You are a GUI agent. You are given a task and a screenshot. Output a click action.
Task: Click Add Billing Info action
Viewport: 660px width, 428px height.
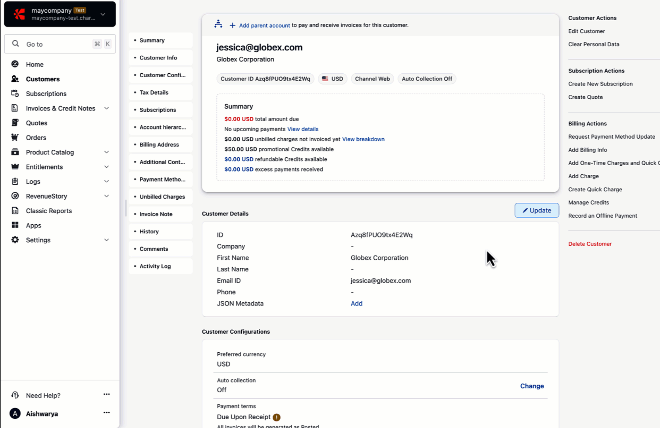coord(587,150)
